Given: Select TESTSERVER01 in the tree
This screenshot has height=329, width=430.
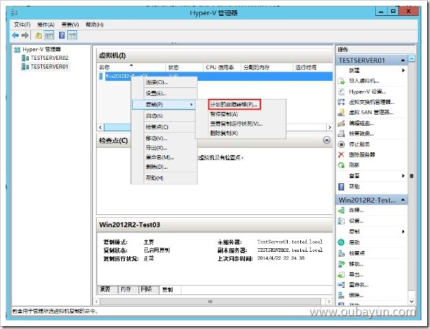Looking at the screenshot, I should click(x=49, y=66).
